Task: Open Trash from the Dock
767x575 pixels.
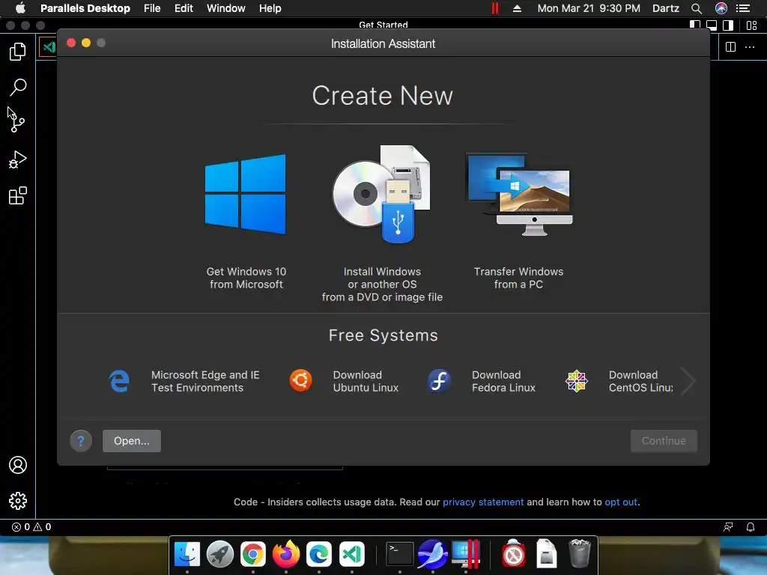Action: coord(580,554)
